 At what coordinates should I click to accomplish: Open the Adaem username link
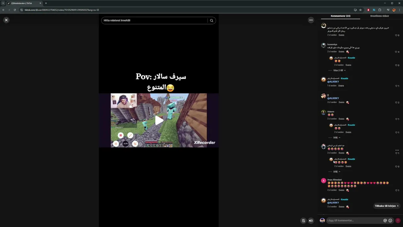pos(331,112)
